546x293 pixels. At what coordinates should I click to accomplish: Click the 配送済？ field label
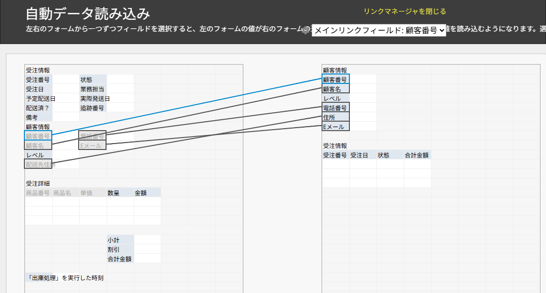[39, 108]
